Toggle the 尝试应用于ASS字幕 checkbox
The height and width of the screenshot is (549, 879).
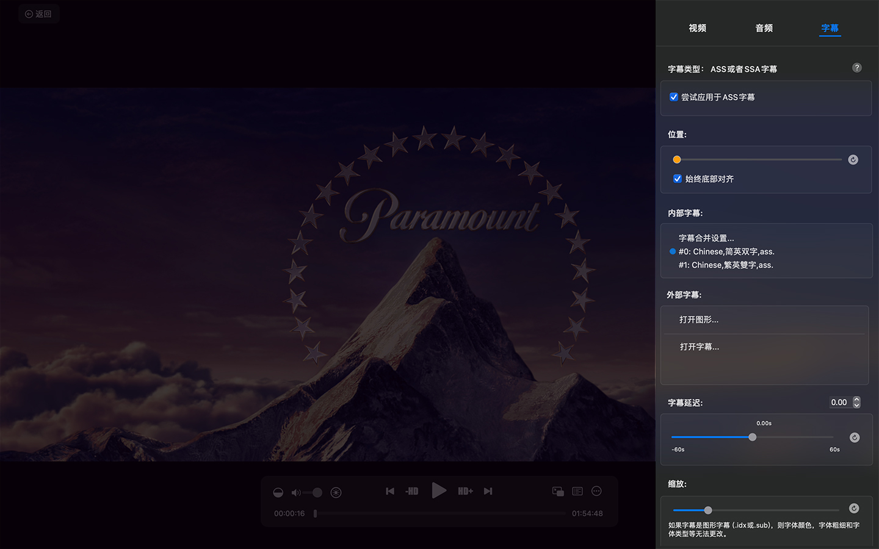(x=674, y=97)
